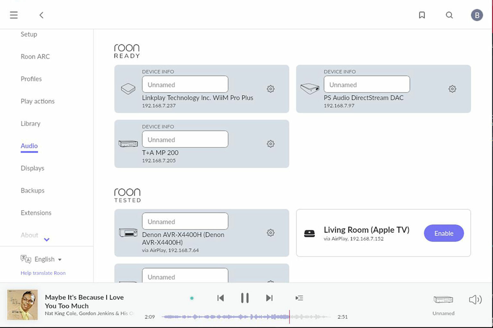This screenshot has height=328, width=493.
Task: Click the back arrow at the top
Action: 41,15
